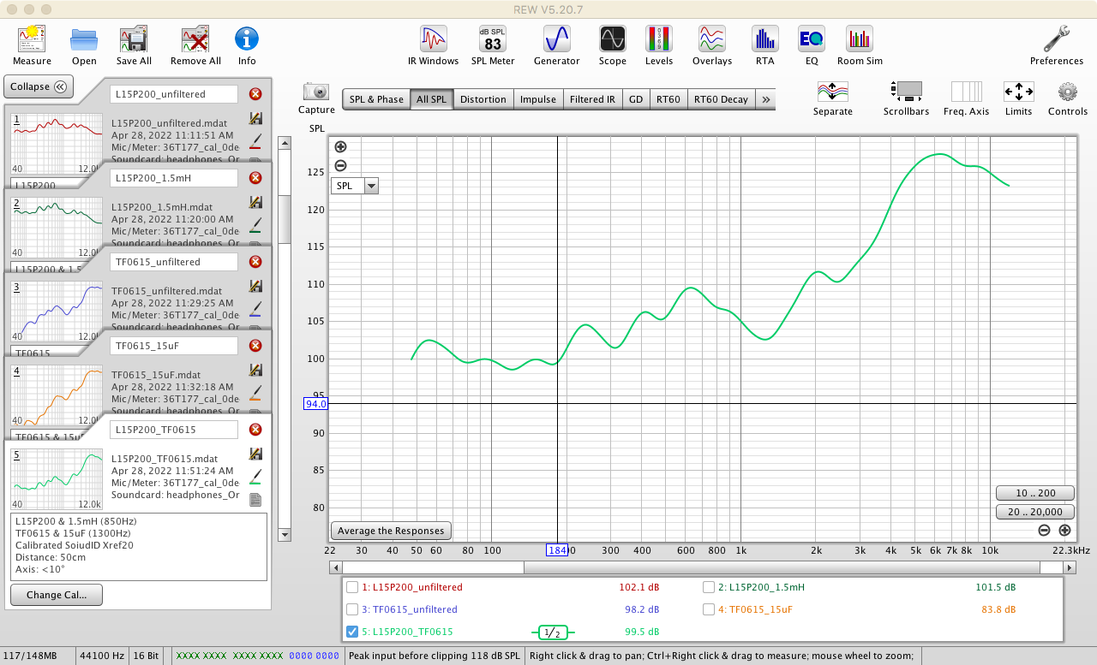Change trace color of TF0615_unfiltered
The height and width of the screenshot is (665, 1097).
pos(255,308)
